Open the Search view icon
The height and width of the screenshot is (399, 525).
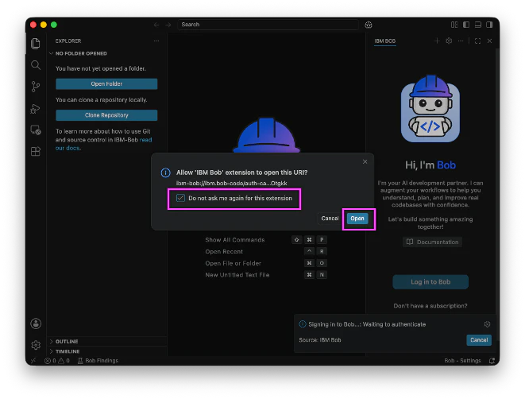click(x=36, y=65)
